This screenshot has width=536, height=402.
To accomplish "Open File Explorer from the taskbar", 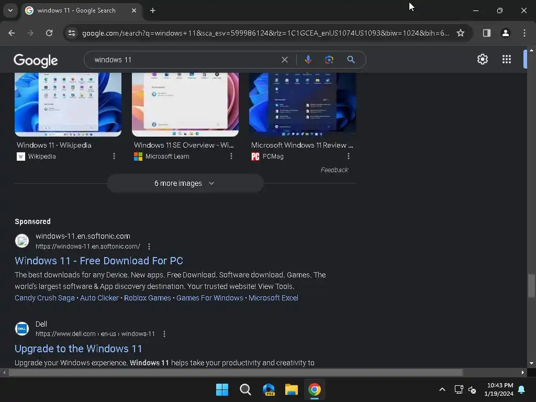I will (291, 389).
